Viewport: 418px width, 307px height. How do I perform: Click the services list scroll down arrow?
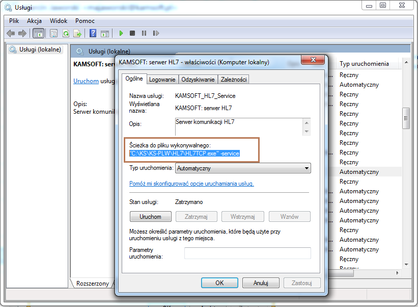coord(406,265)
